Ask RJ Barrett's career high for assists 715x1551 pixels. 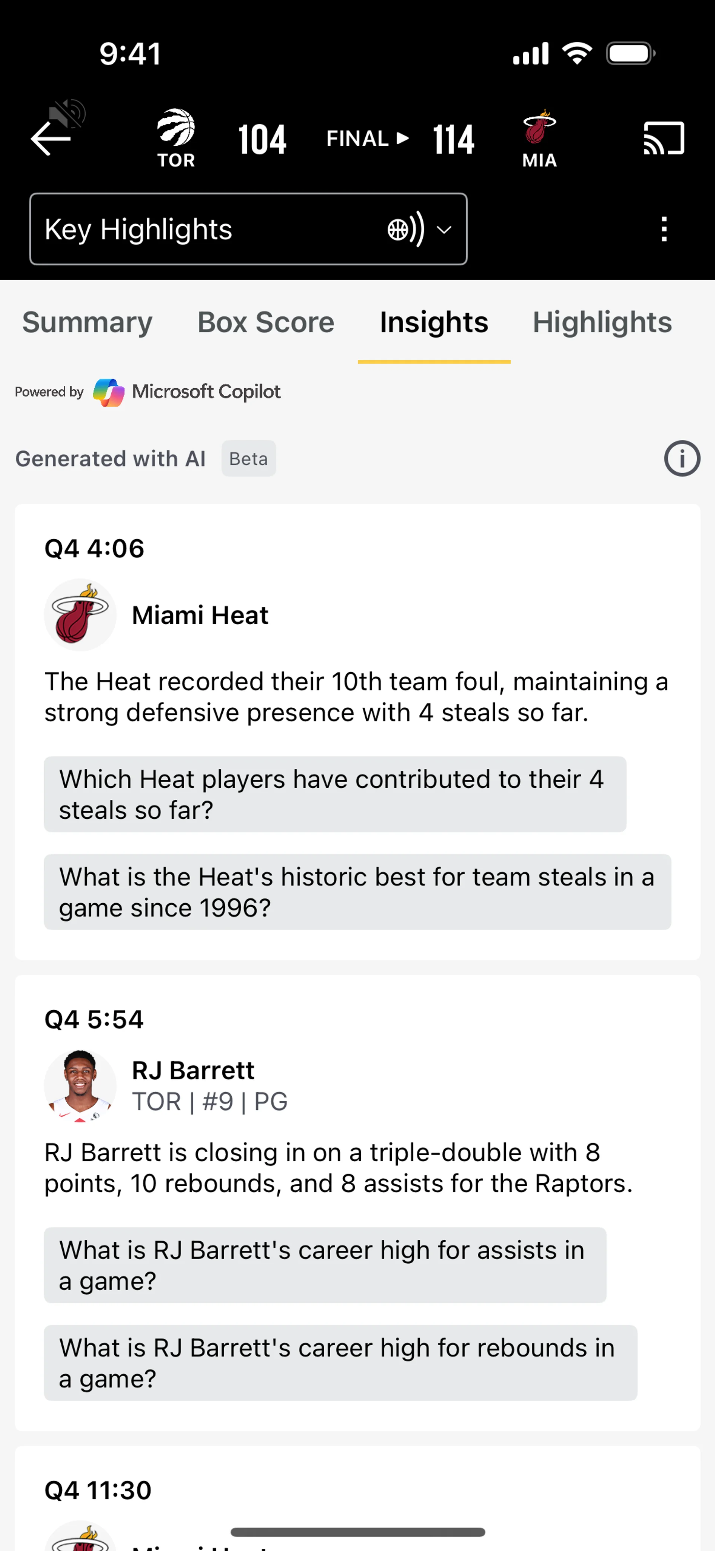(325, 1265)
